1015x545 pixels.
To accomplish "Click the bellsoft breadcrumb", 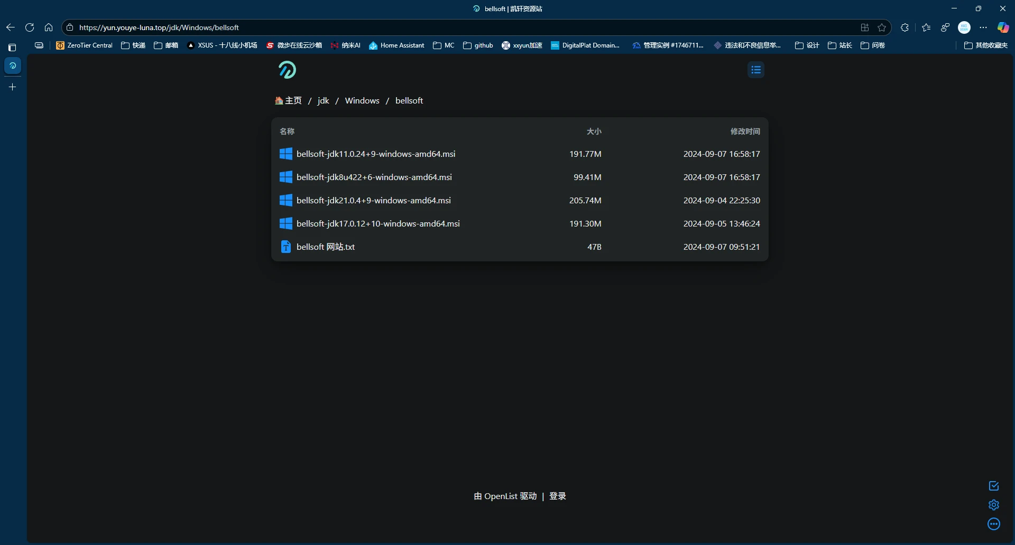I will pyautogui.click(x=409, y=100).
